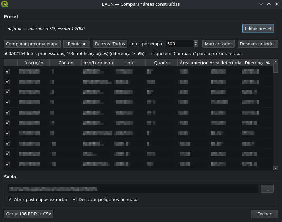This screenshot has height=222, width=282.
Task: Click Gerar 196 PDFs + CSV button
Action: [x=29, y=214]
